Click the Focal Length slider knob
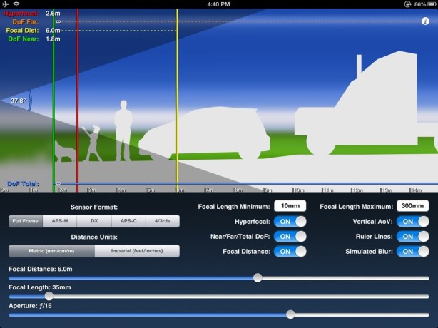The height and width of the screenshot is (328, 438). pos(49,296)
